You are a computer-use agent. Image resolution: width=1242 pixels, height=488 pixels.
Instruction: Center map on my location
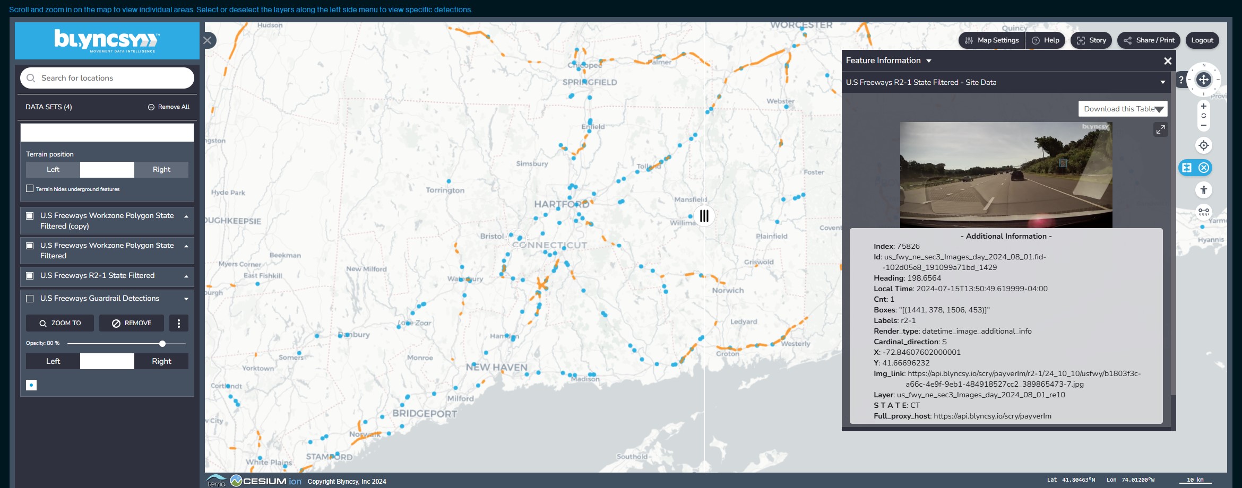(x=1204, y=145)
